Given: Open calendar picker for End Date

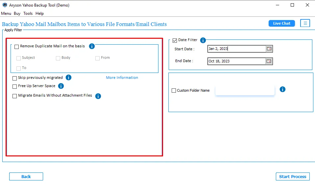Looking at the screenshot, I should [269, 61].
